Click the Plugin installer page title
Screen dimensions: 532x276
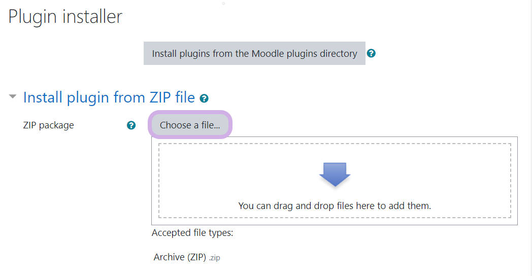(65, 17)
